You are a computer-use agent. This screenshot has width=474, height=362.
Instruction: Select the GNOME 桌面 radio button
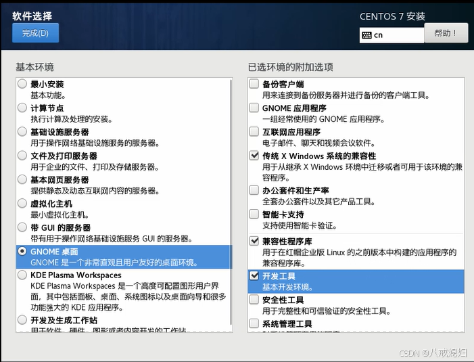(x=22, y=251)
